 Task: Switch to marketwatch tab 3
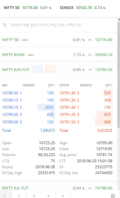[x=34, y=195]
